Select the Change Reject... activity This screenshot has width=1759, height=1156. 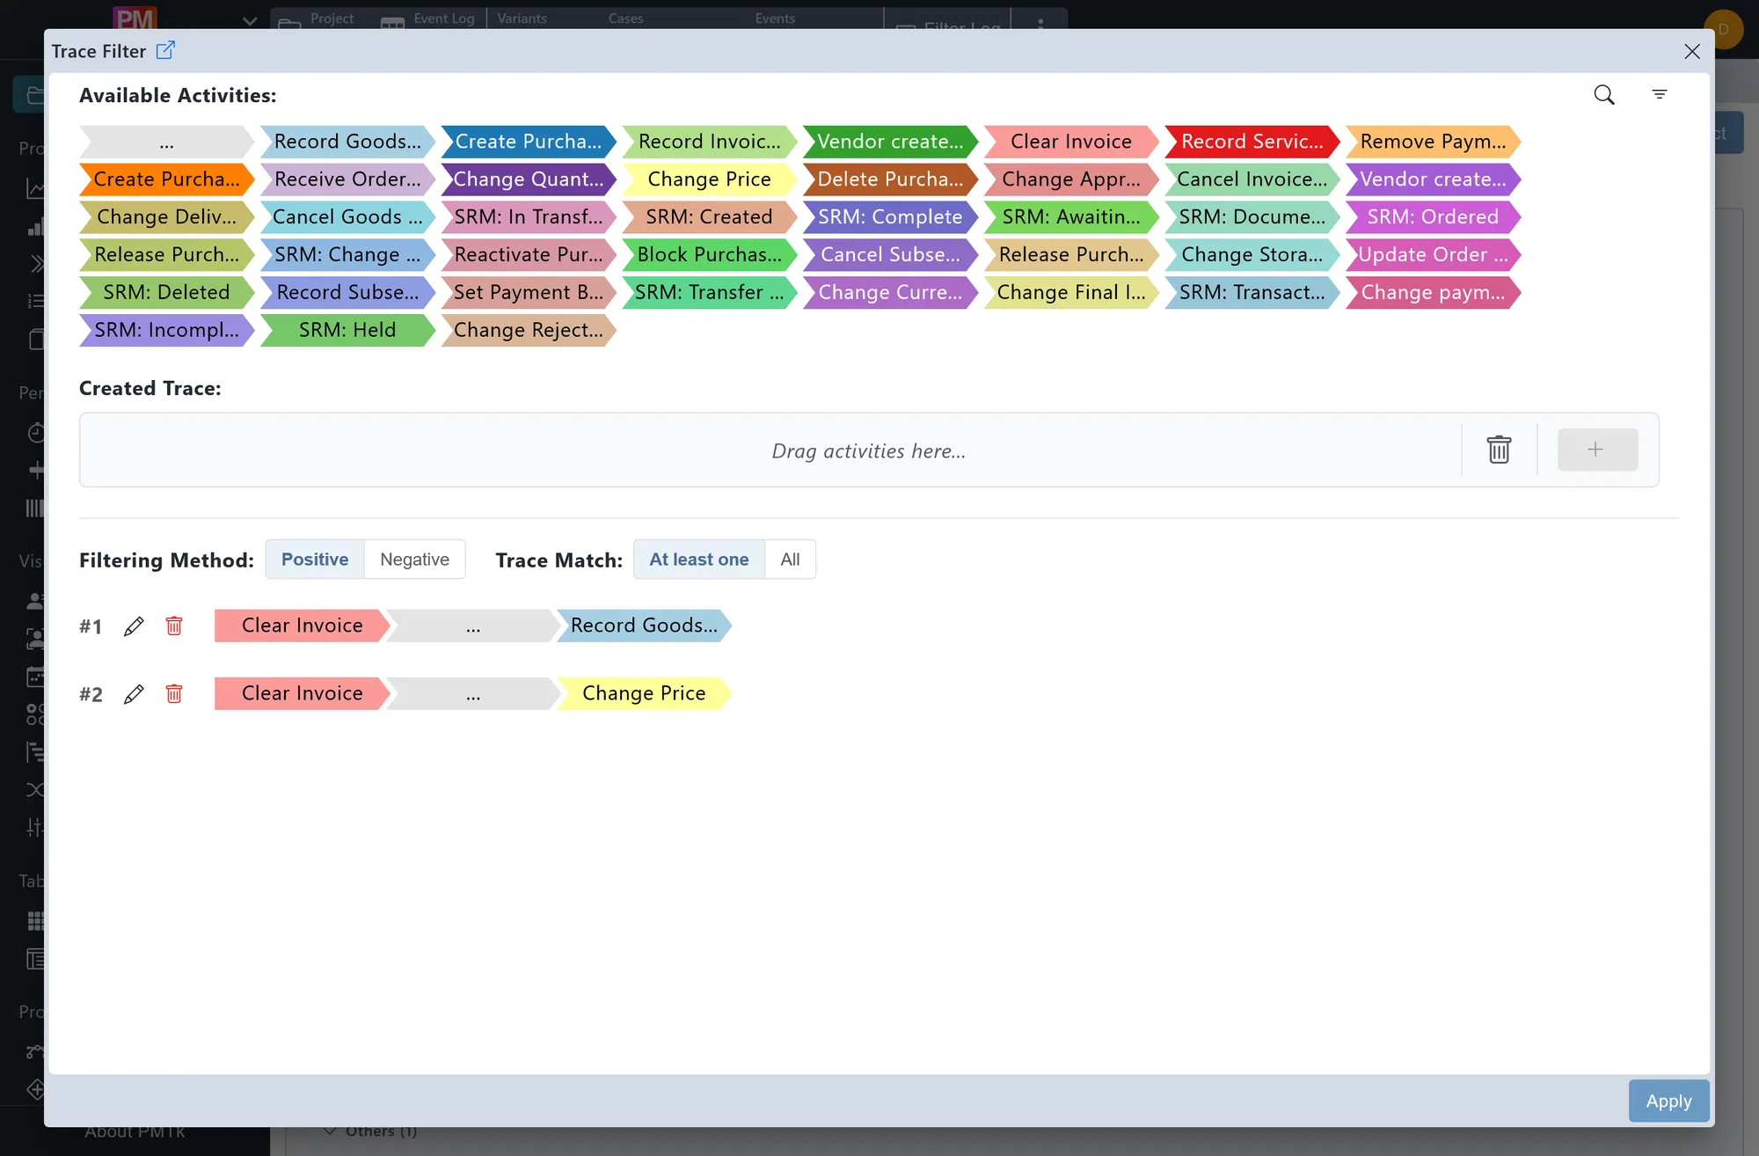tap(529, 331)
